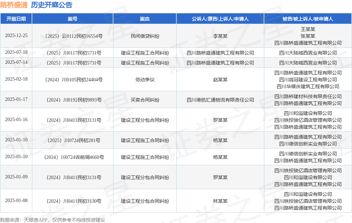352x223 pixels.
Task: Click the 民间借贷纠纷 cell
Action: (145, 36)
